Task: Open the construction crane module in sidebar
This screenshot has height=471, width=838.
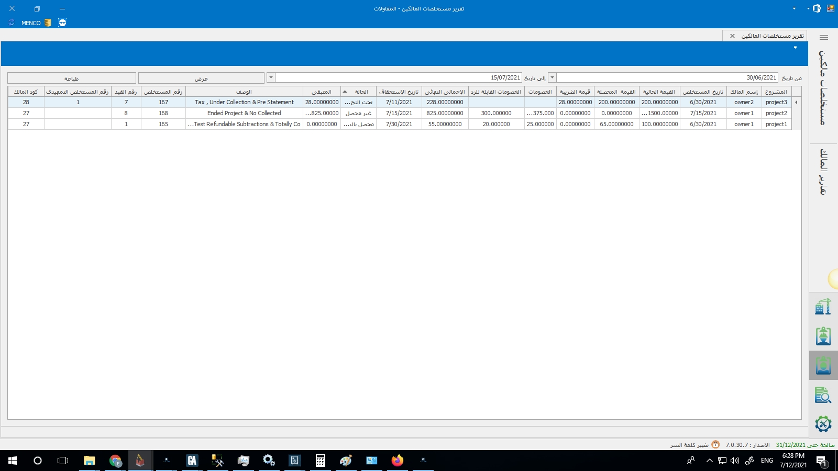Action: pyautogui.click(x=823, y=307)
